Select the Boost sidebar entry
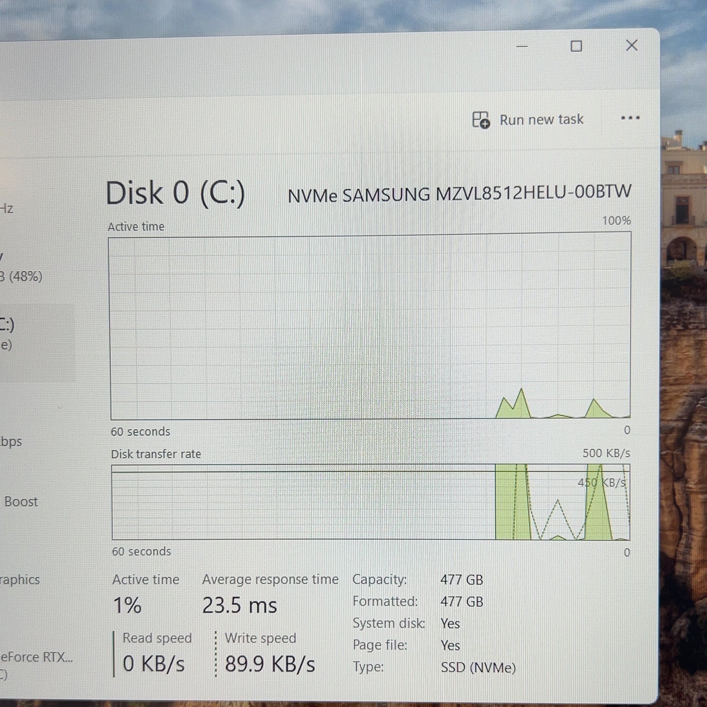The image size is (707, 707). [x=21, y=501]
